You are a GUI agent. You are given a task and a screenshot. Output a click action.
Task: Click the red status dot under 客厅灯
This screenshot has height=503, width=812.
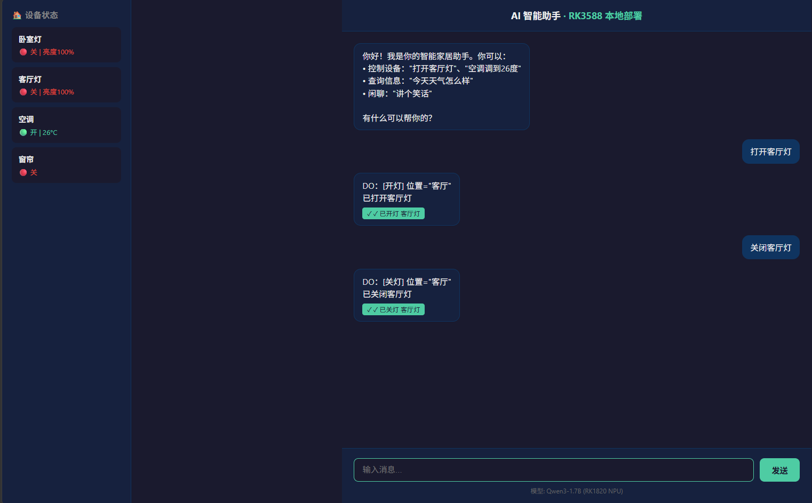coord(23,92)
